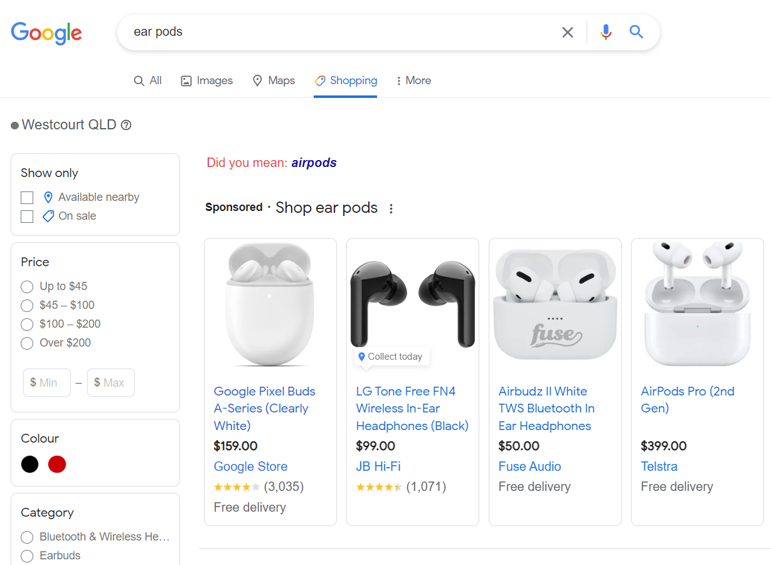This screenshot has height=565, width=771.
Task: Click the Collect today location badge
Action: click(x=391, y=357)
